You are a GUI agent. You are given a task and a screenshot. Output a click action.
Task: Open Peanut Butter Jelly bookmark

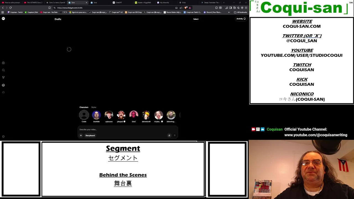[x=173, y=12]
